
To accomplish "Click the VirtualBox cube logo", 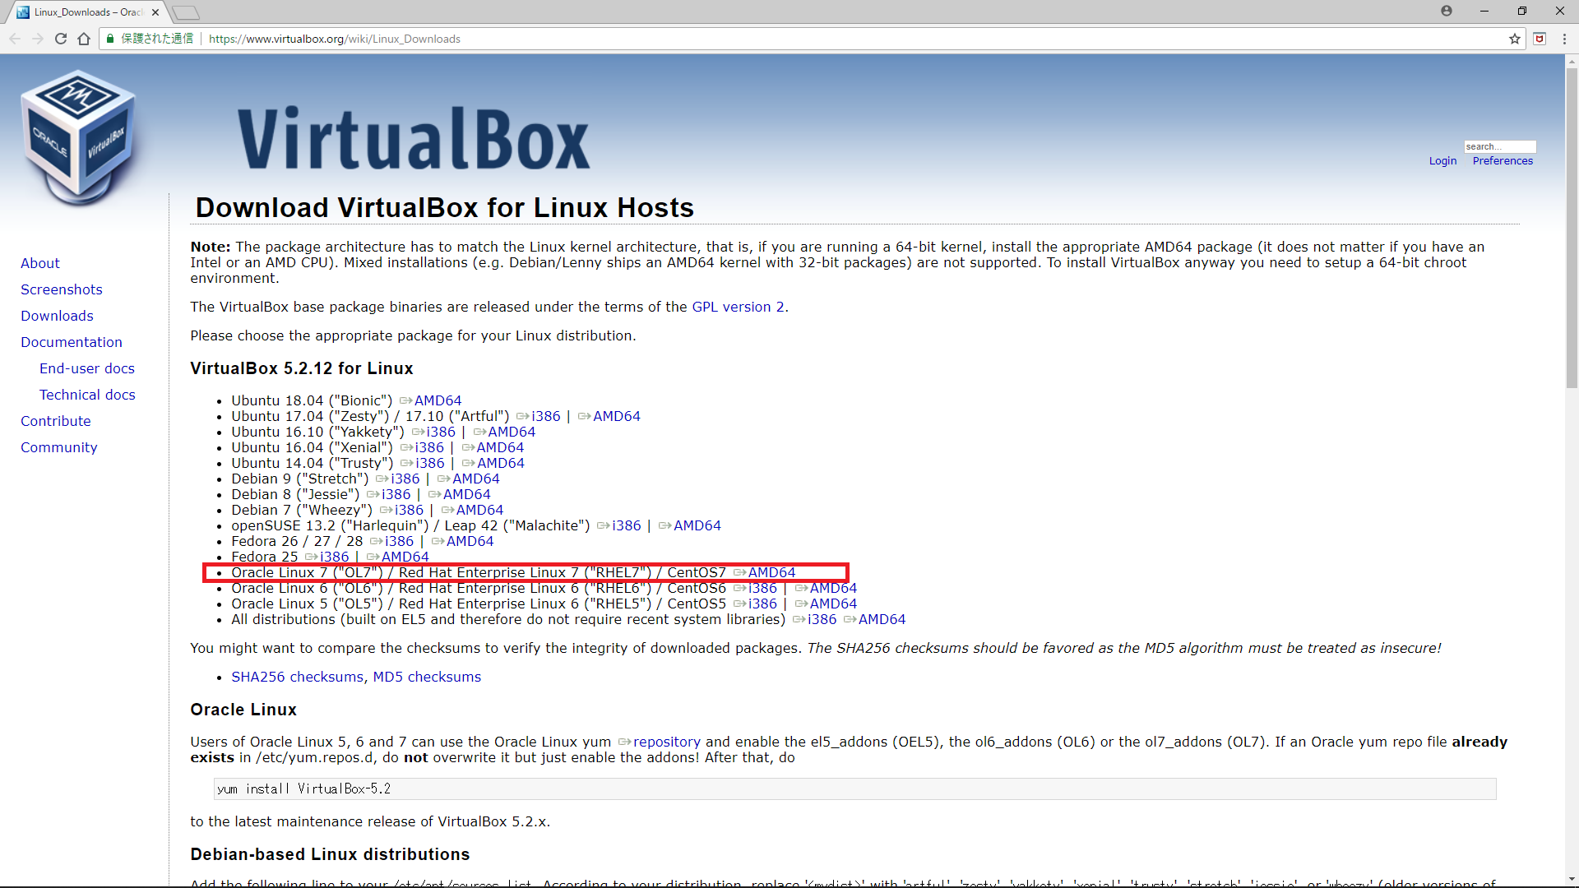I will [79, 136].
